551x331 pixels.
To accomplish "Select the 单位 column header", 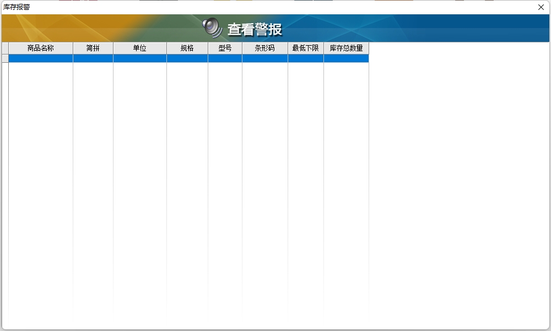I will point(140,48).
